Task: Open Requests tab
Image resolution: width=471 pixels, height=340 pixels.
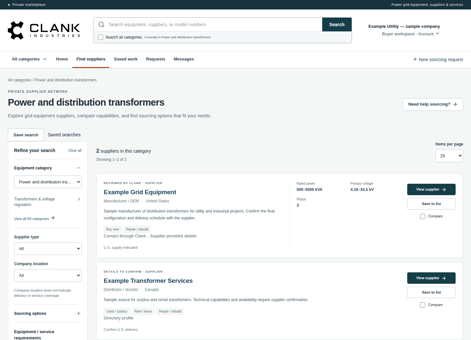Action: (x=156, y=59)
